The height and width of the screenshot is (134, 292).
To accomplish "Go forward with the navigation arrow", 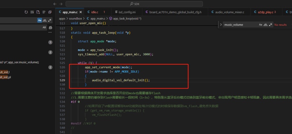I will point(61,4).
